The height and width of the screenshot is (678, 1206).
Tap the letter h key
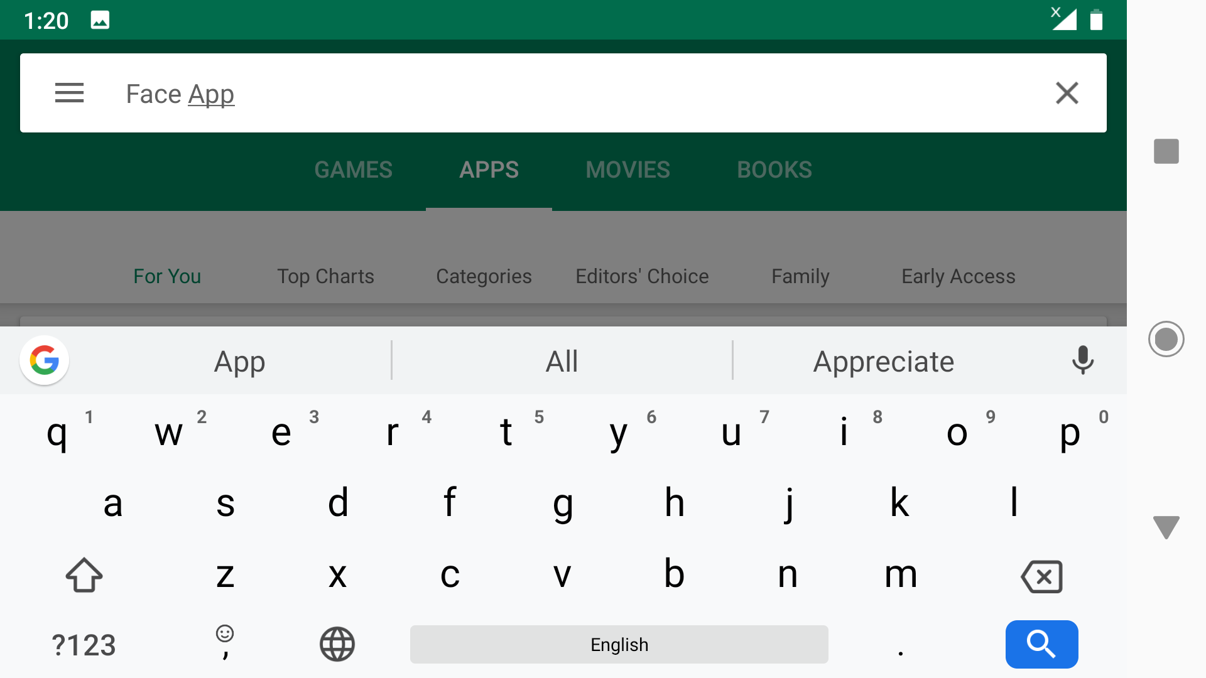675,503
